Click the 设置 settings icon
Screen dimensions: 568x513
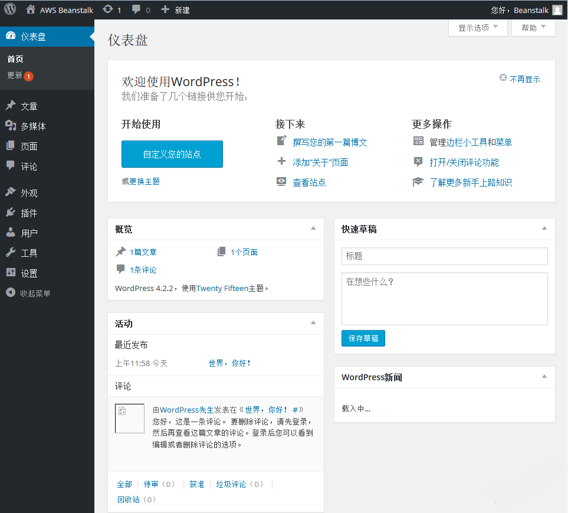(11, 272)
